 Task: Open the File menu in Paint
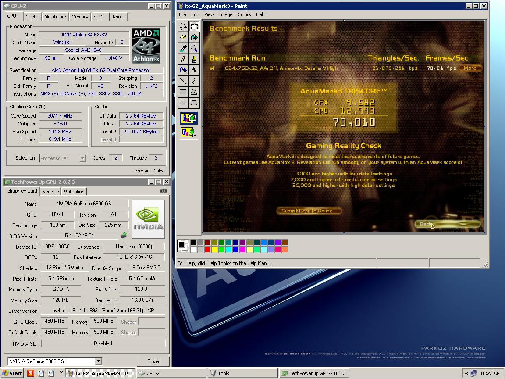(x=182, y=14)
